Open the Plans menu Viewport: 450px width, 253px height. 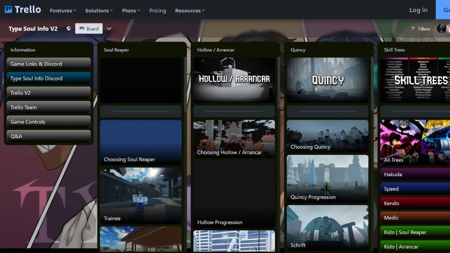pos(131,10)
